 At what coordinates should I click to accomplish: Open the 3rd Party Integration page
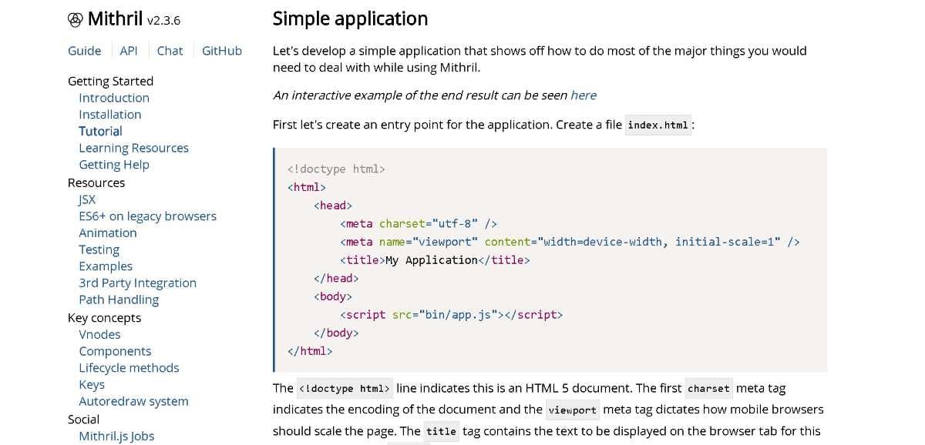(137, 283)
